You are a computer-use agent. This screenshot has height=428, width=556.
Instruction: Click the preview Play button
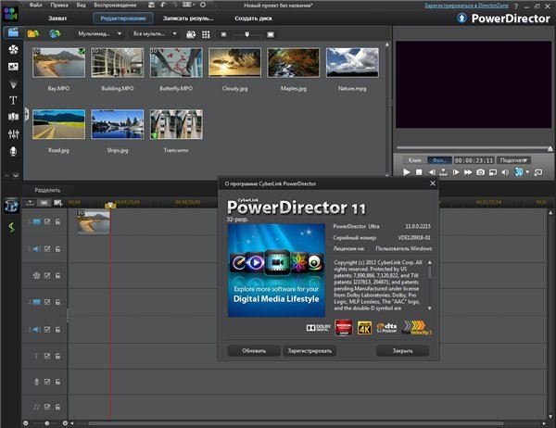(x=407, y=172)
